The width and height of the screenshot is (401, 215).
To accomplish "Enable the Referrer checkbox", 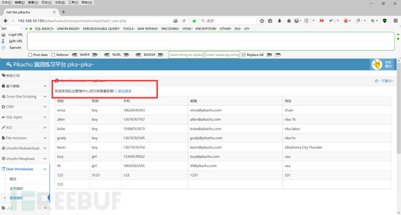I will [53, 55].
